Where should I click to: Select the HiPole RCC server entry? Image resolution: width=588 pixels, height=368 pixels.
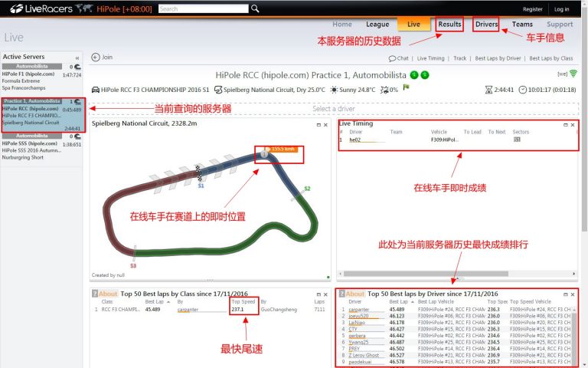pyautogui.click(x=43, y=115)
